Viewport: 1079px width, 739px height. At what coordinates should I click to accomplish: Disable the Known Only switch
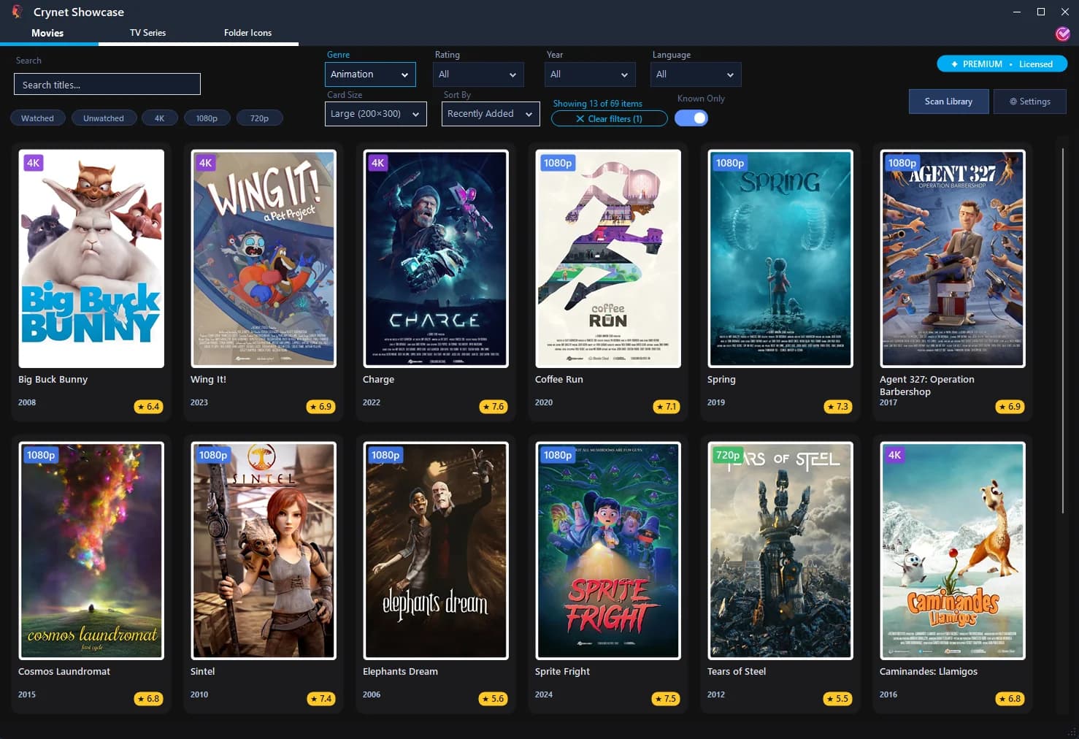(x=691, y=118)
